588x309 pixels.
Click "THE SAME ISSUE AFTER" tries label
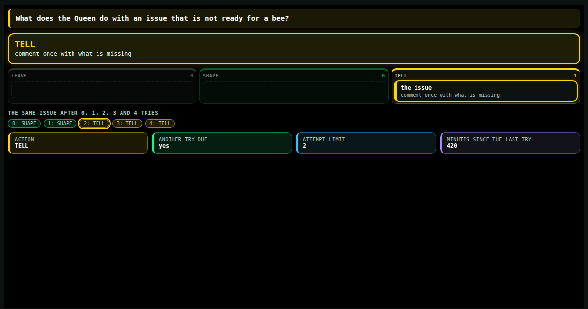click(x=83, y=113)
